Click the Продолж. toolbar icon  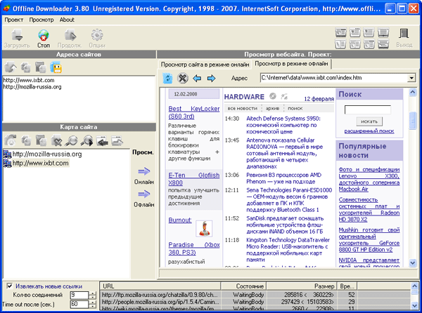[70, 35]
